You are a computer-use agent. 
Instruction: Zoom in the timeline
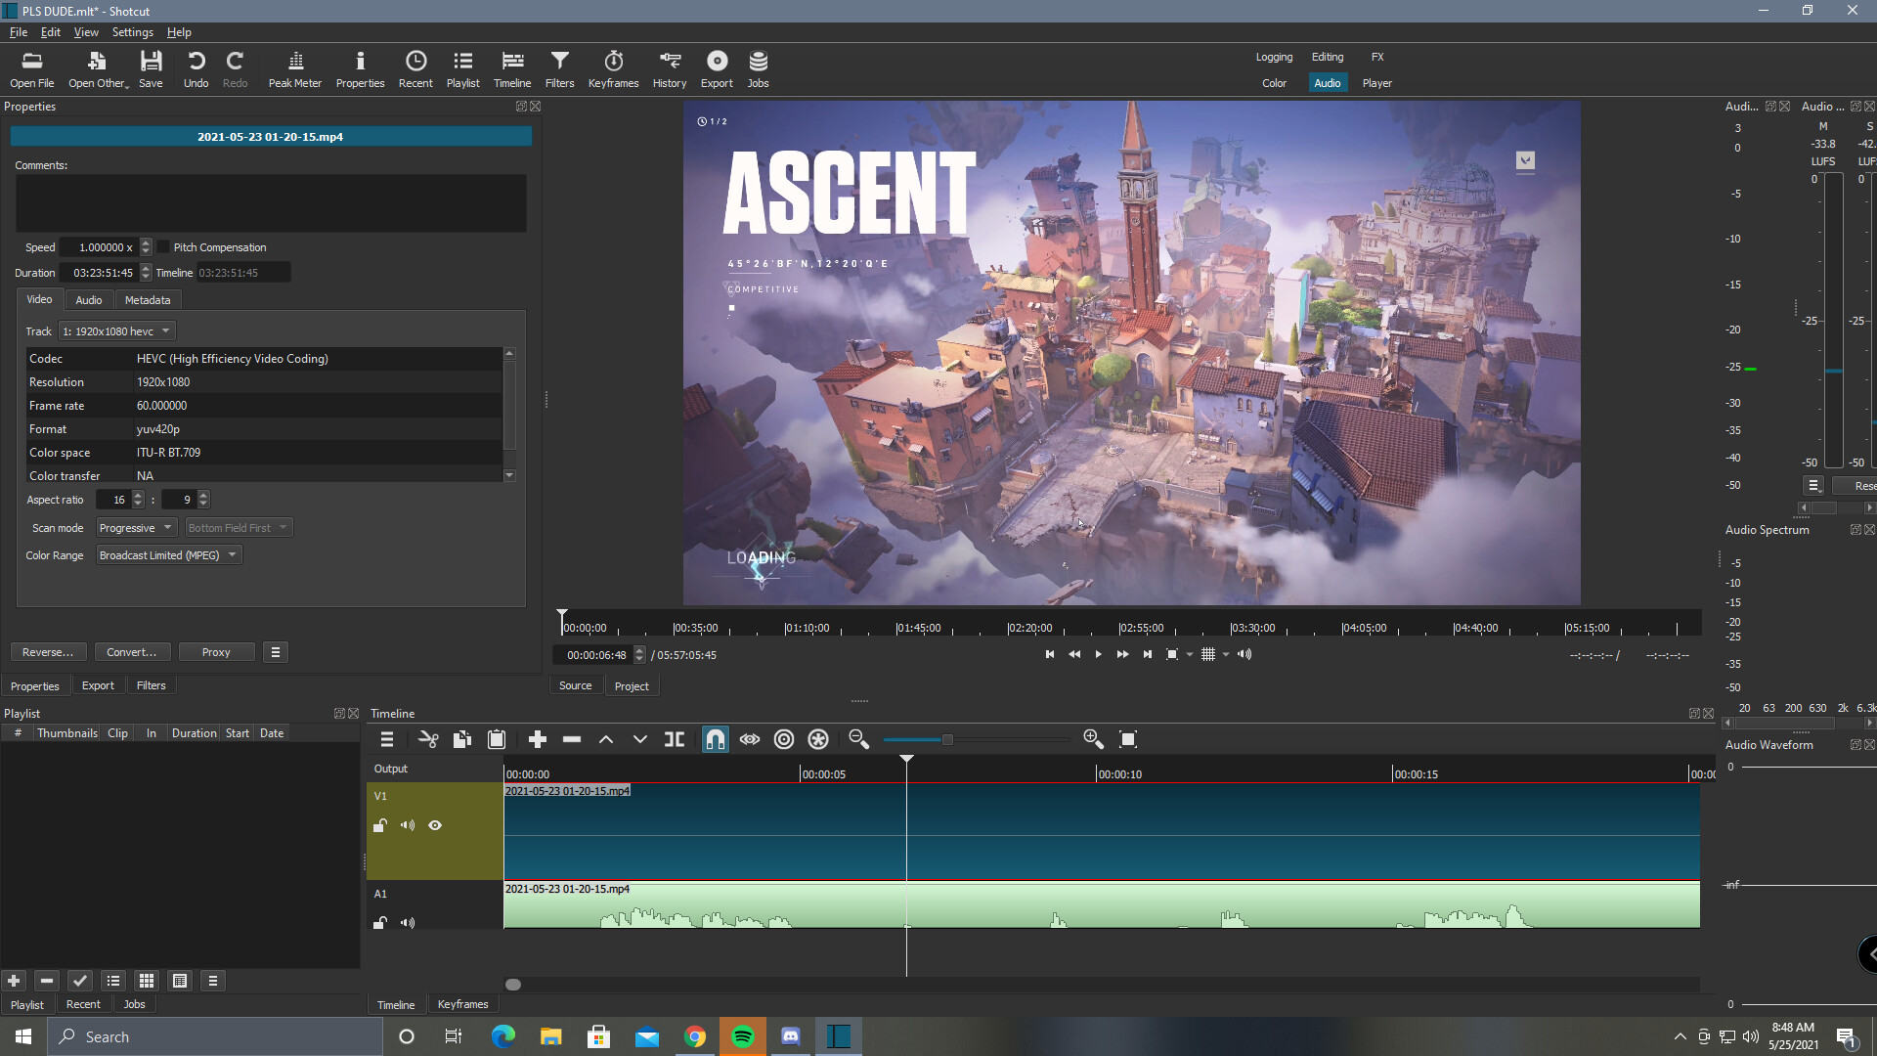coord(1093,739)
